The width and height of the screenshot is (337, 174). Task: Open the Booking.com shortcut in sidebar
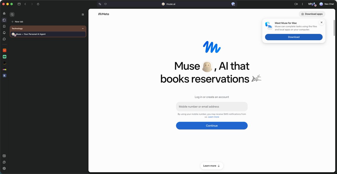coord(4,76)
